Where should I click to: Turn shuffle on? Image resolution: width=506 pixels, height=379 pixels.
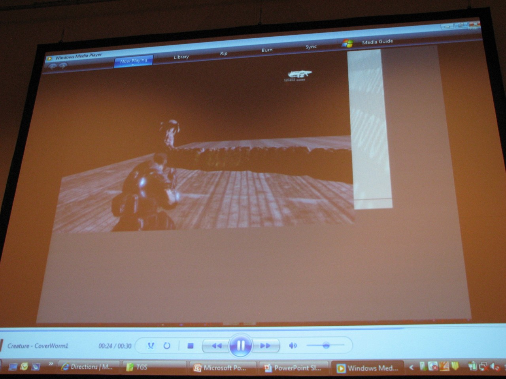tap(151, 346)
